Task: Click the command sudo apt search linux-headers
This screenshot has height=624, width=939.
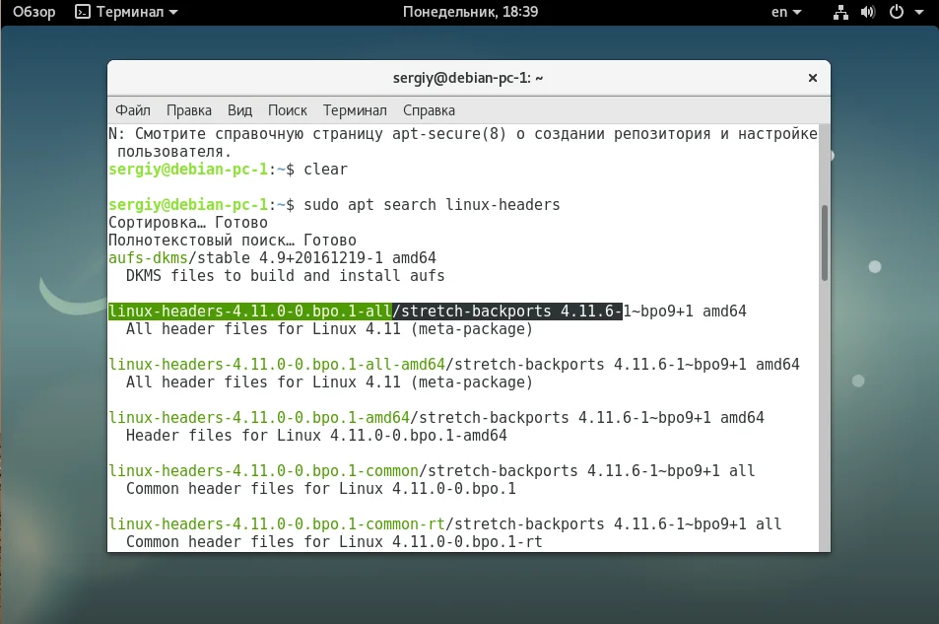Action: point(432,205)
